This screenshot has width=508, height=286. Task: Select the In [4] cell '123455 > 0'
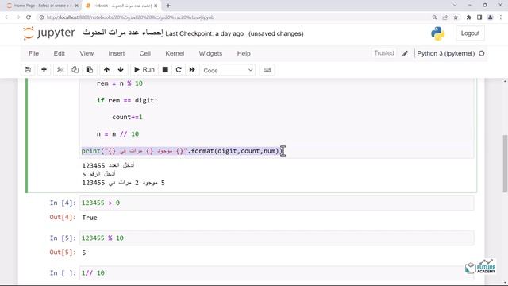[277, 203]
